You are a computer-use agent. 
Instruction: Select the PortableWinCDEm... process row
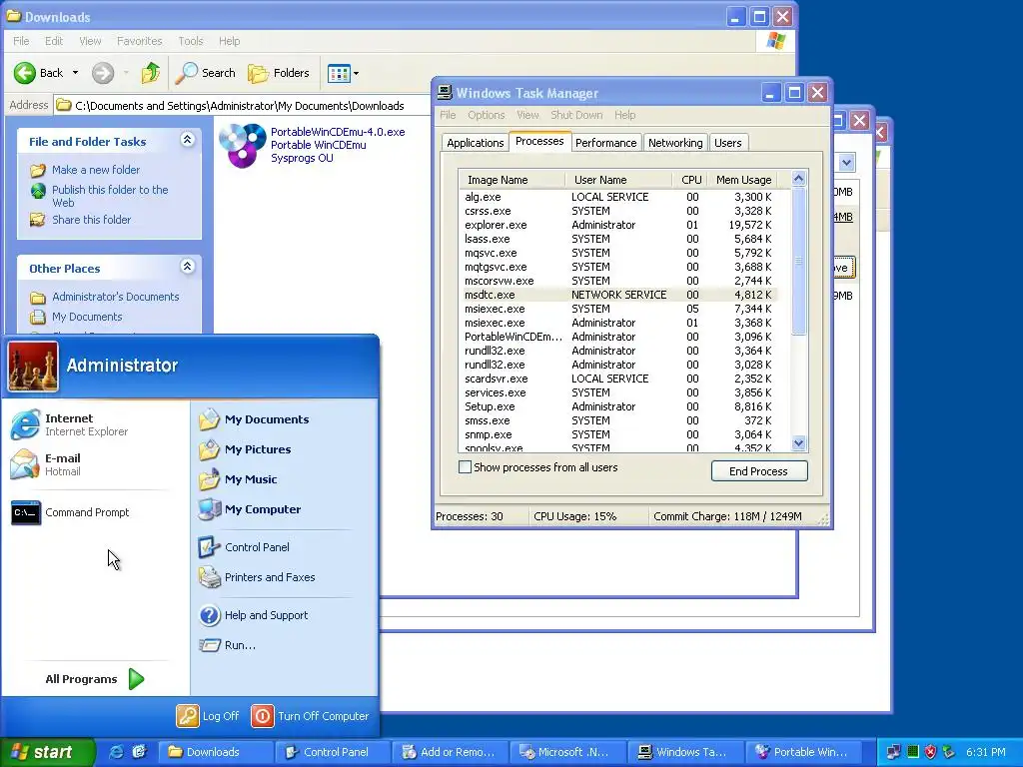pyautogui.click(x=618, y=338)
